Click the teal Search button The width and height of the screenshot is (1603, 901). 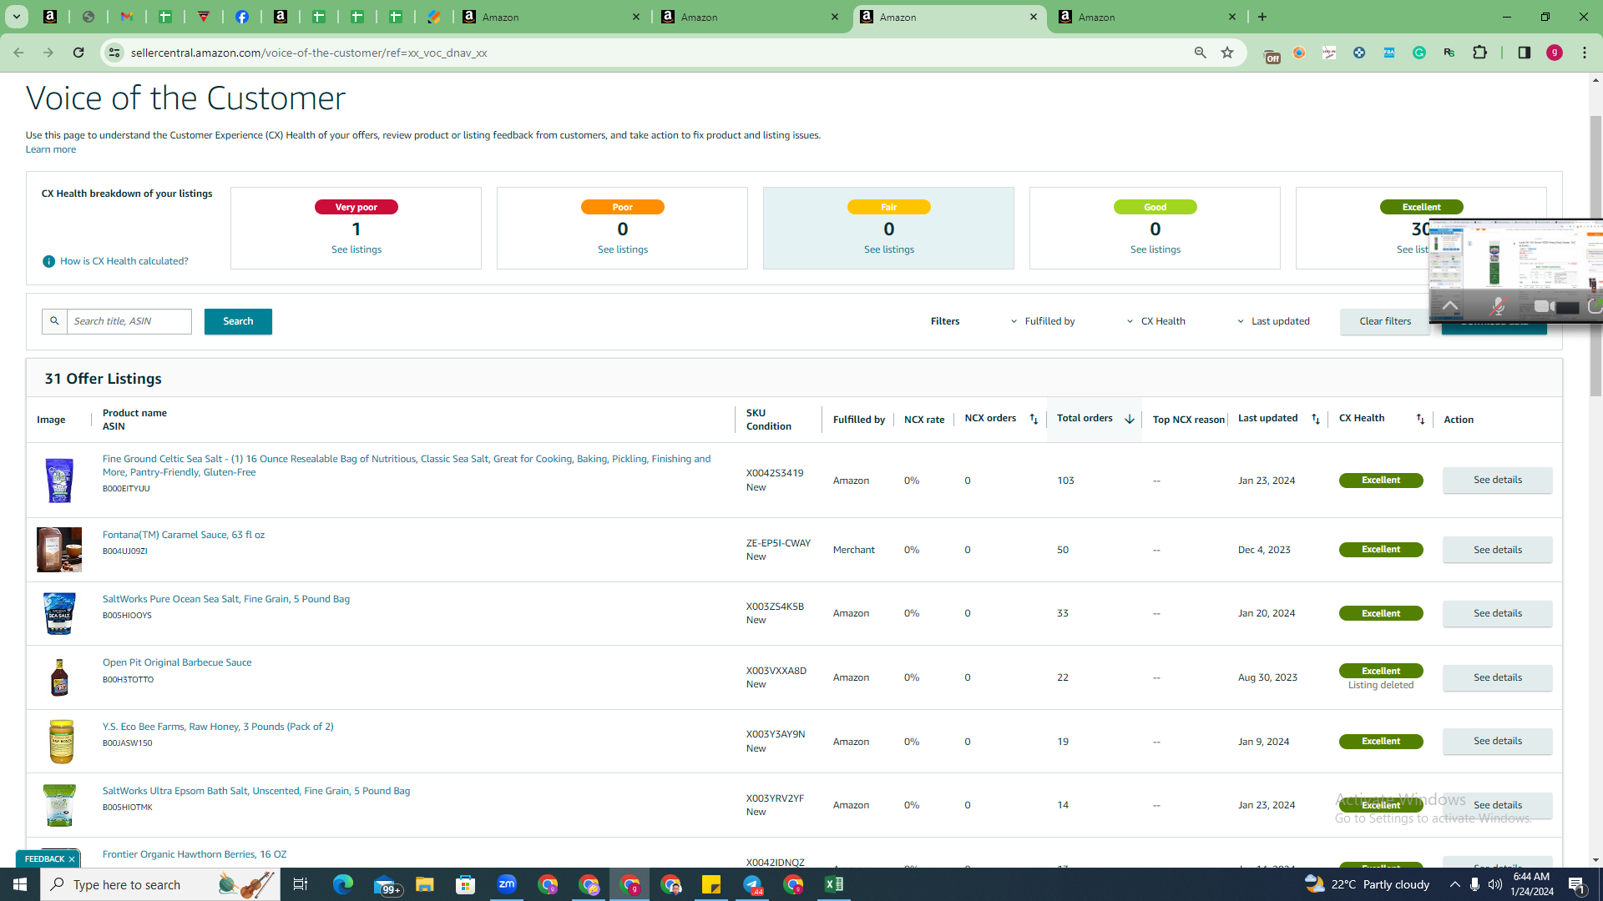coord(238,321)
